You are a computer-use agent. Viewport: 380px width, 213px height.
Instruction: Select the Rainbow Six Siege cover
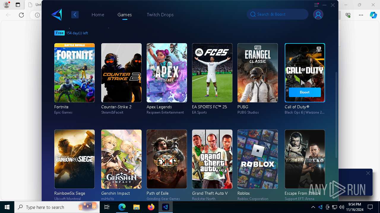(x=75, y=159)
